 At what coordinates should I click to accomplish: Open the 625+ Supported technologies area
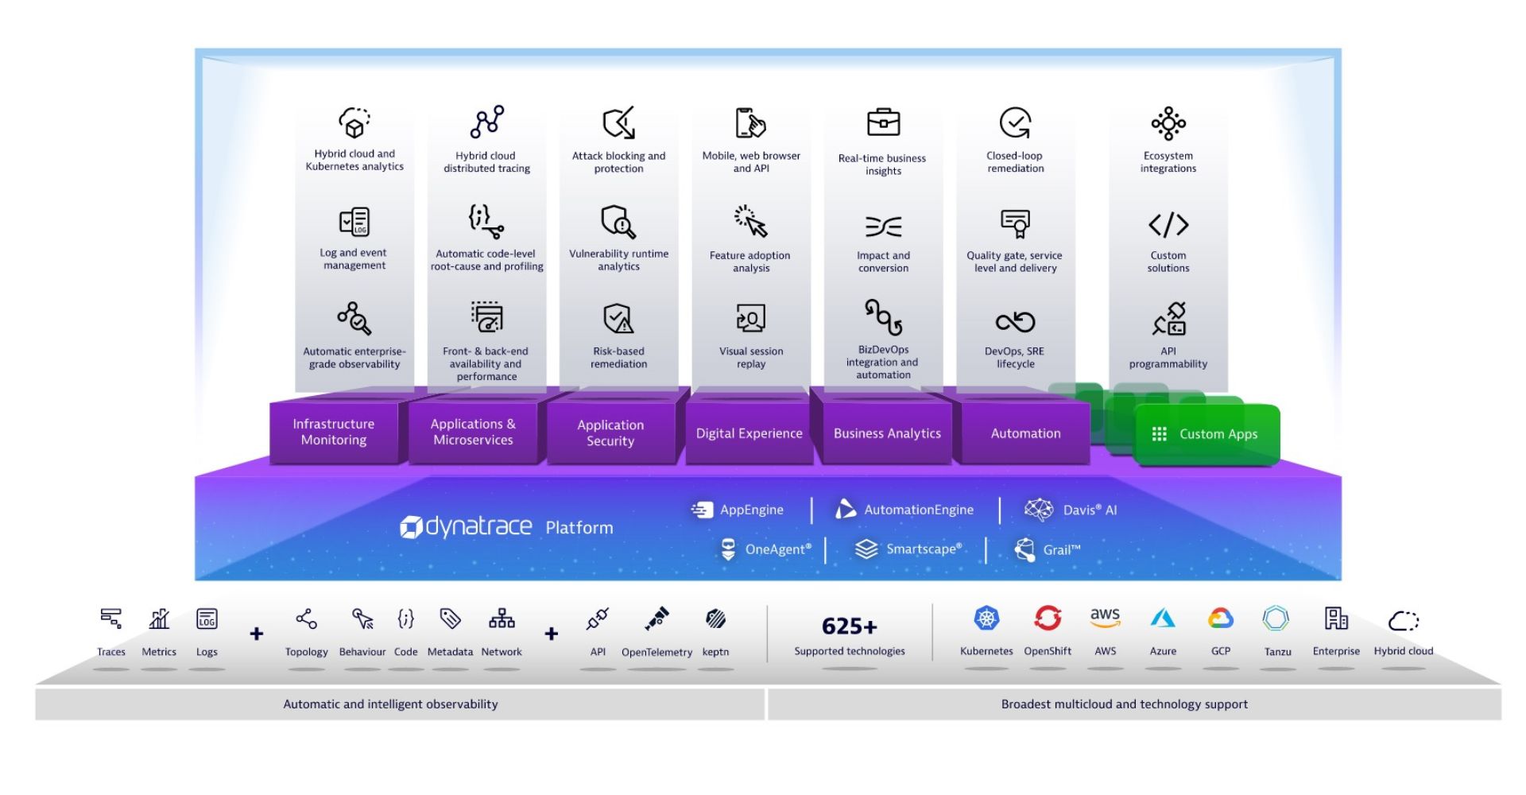848,632
